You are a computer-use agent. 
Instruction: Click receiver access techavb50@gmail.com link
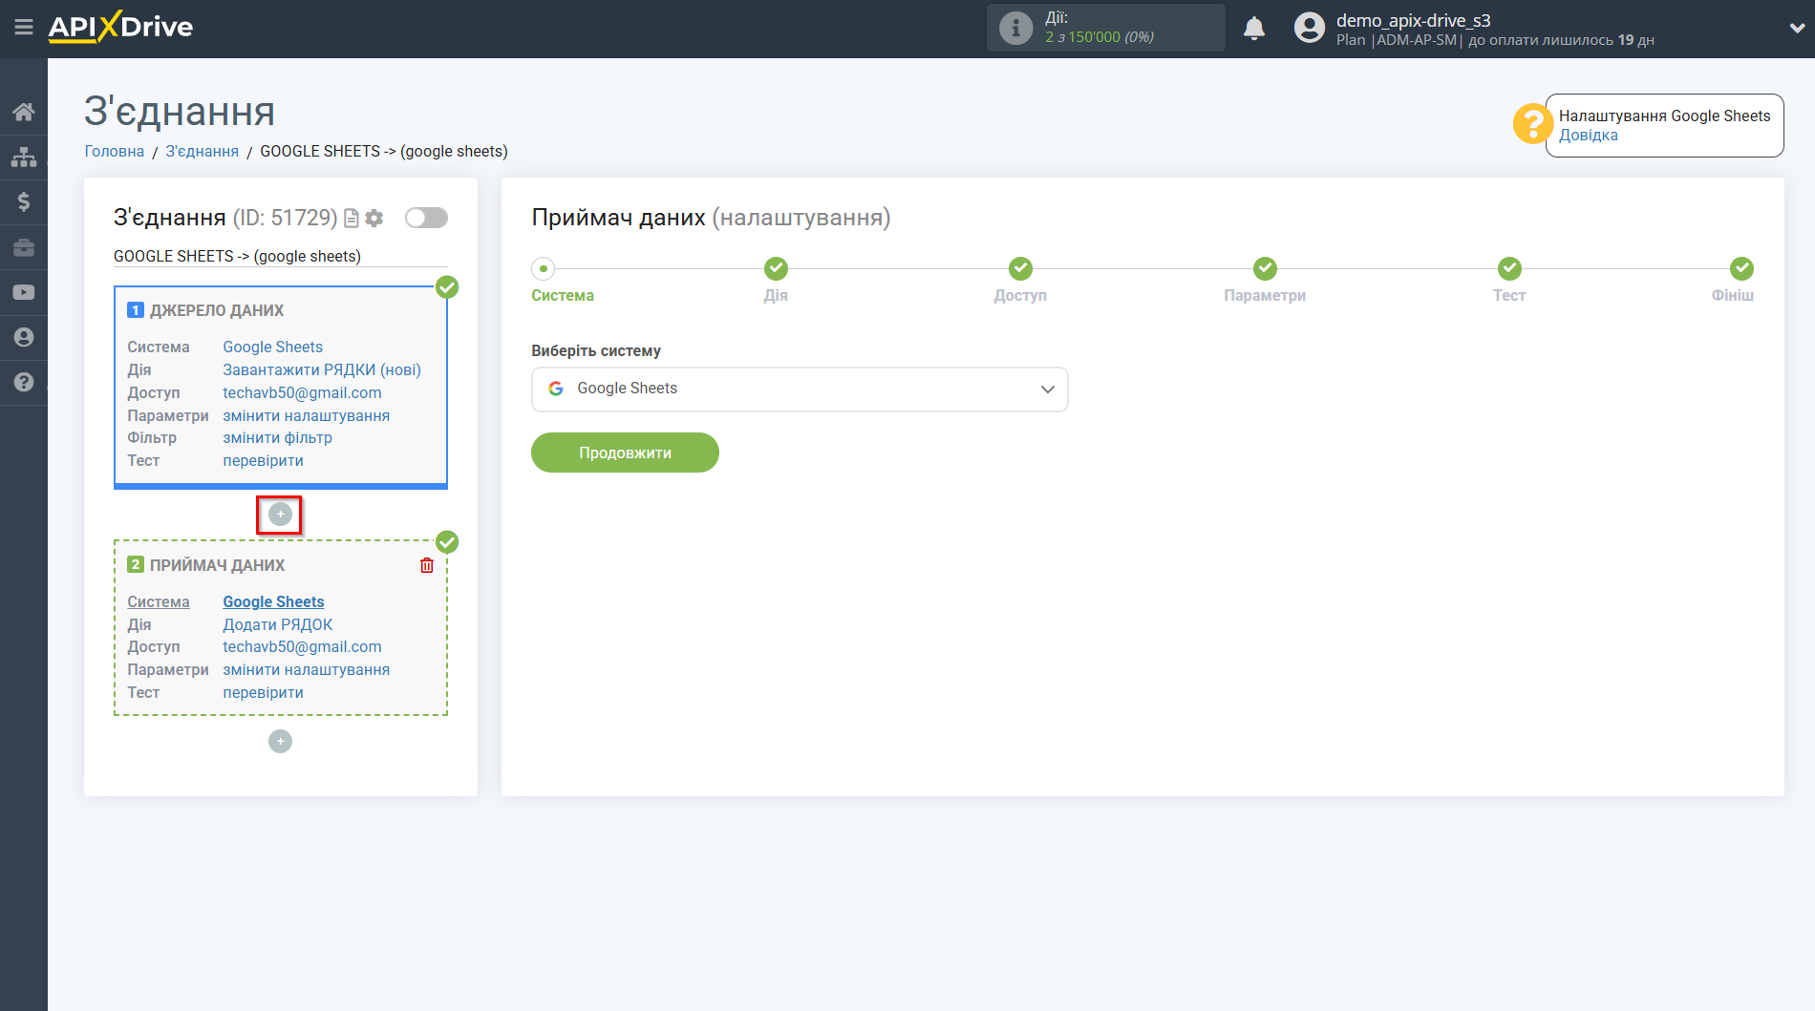point(302,647)
